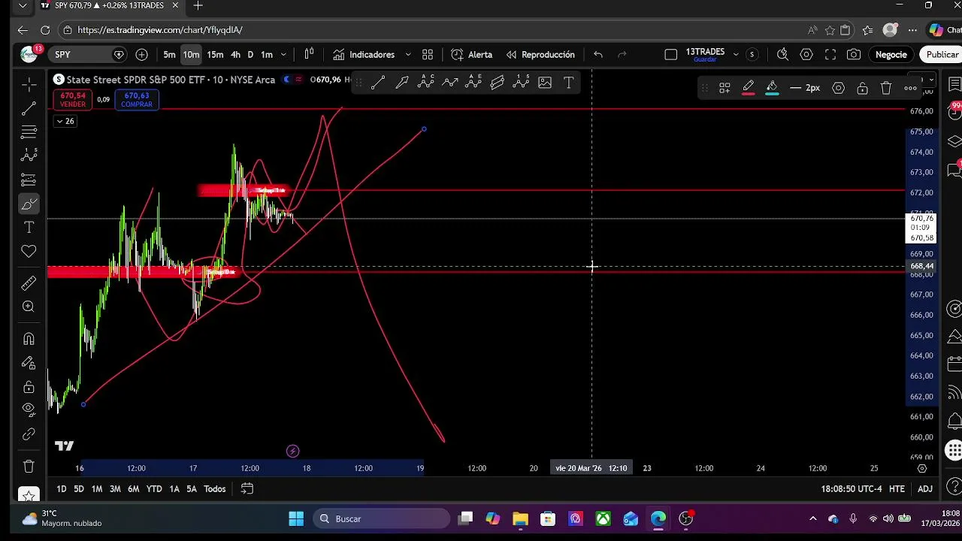This screenshot has height=541, width=962.
Task: Select the crosshair cursor tool
Action: (29, 83)
